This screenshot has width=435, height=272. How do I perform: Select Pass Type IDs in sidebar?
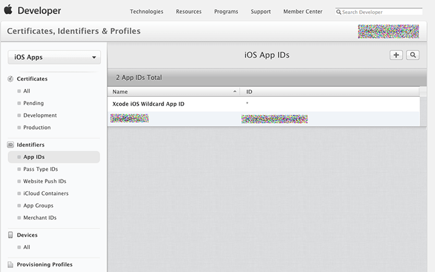pyautogui.click(x=41, y=169)
